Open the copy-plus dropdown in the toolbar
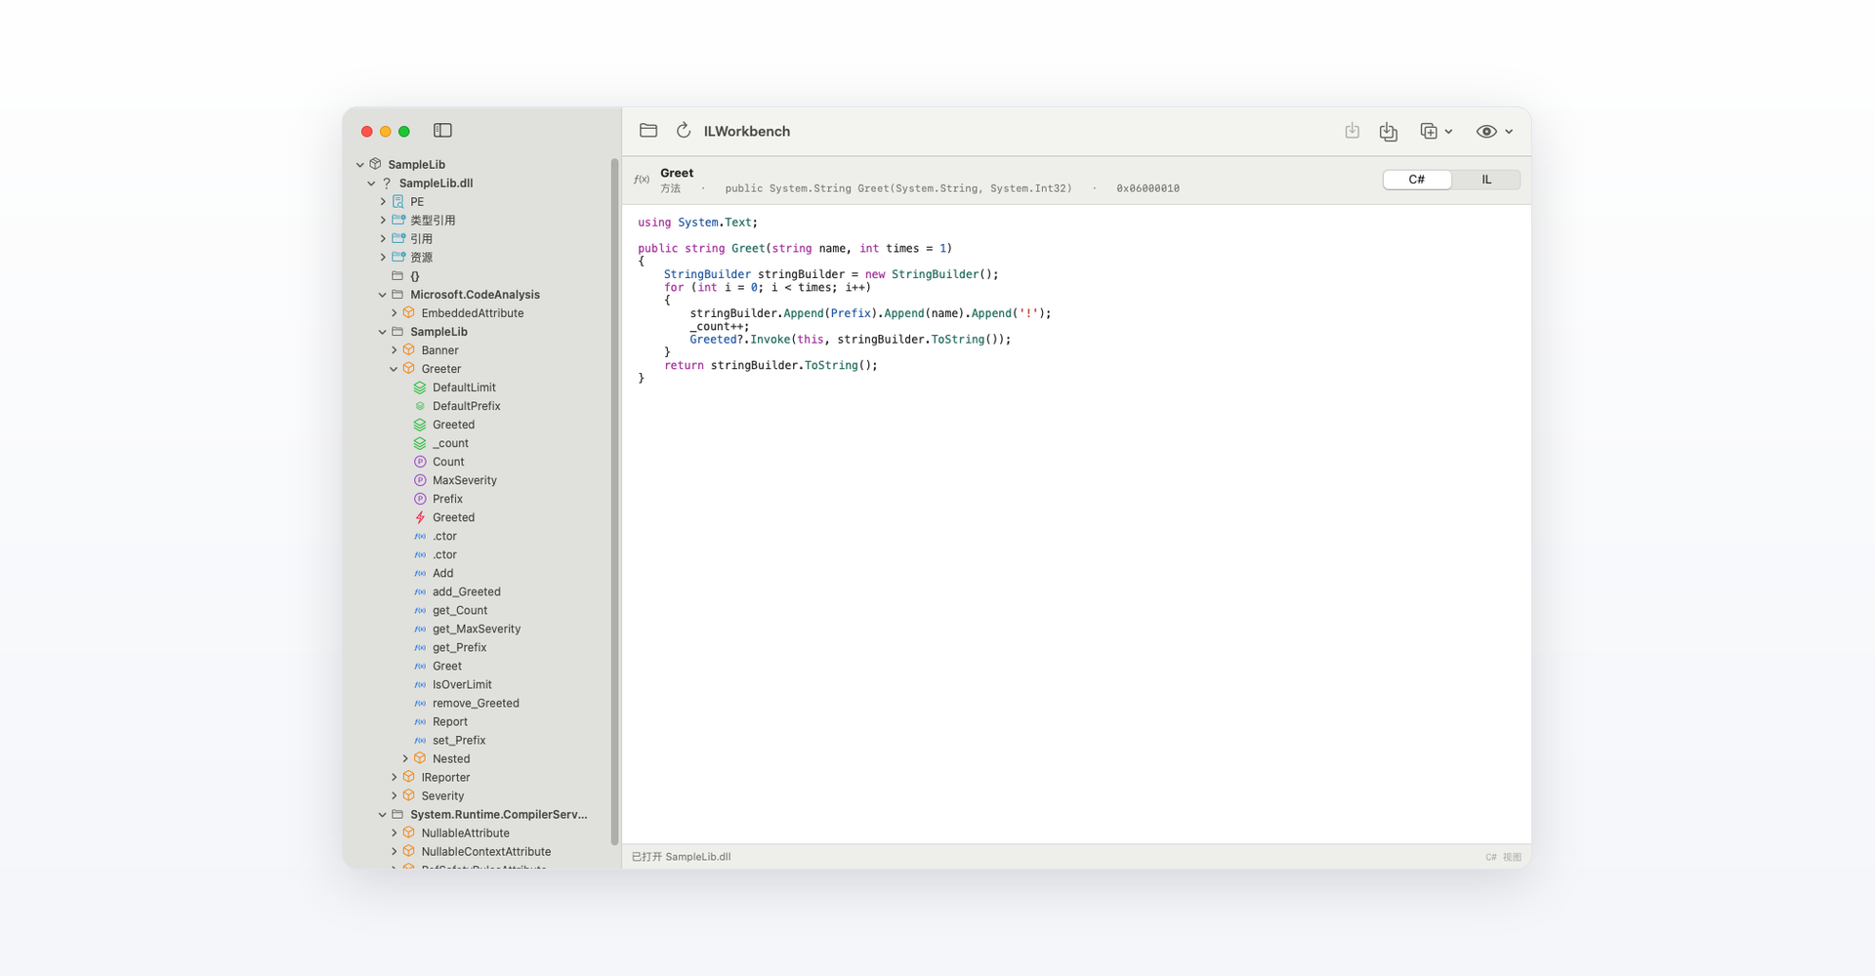Screen dimensions: 1875x976 click(x=1437, y=131)
